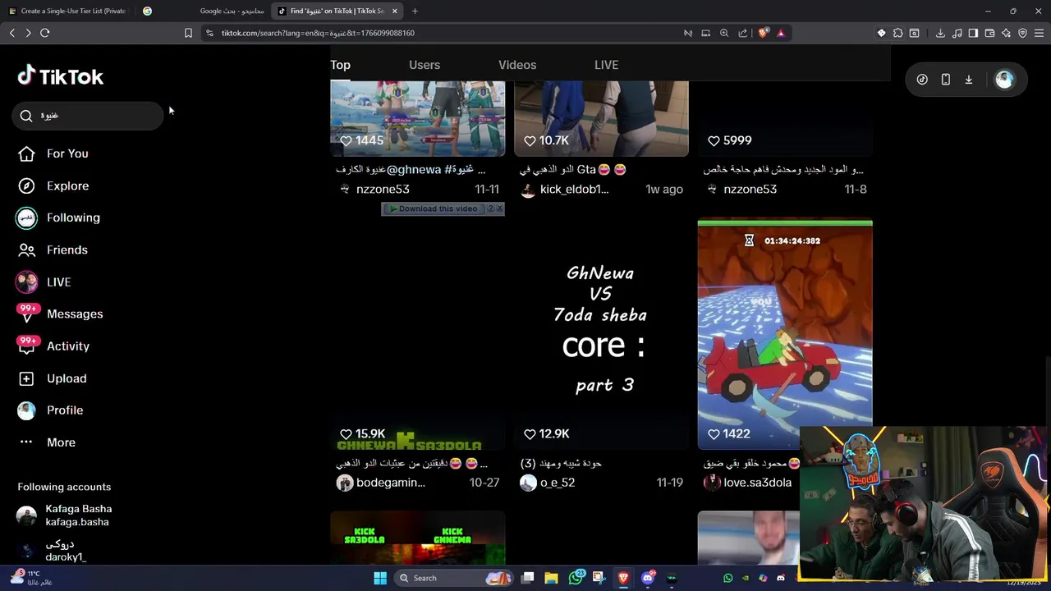Open Brave Shields lion icon
The width and height of the screenshot is (1051, 591).
[x=763, y=33]
